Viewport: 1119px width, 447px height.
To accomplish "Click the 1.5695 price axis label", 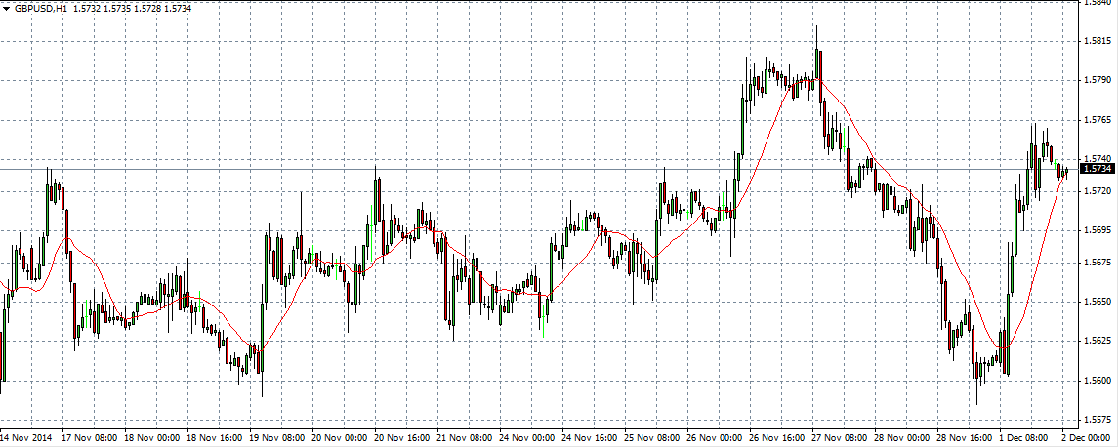I will coord(1098,230).
